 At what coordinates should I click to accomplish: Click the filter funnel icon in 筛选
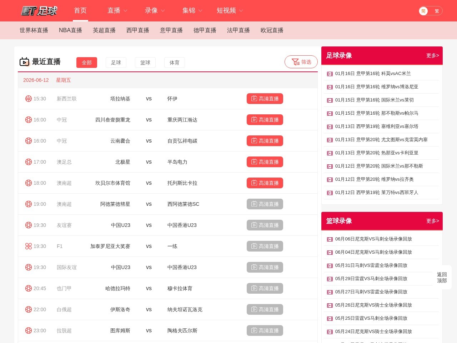[295, 62]
